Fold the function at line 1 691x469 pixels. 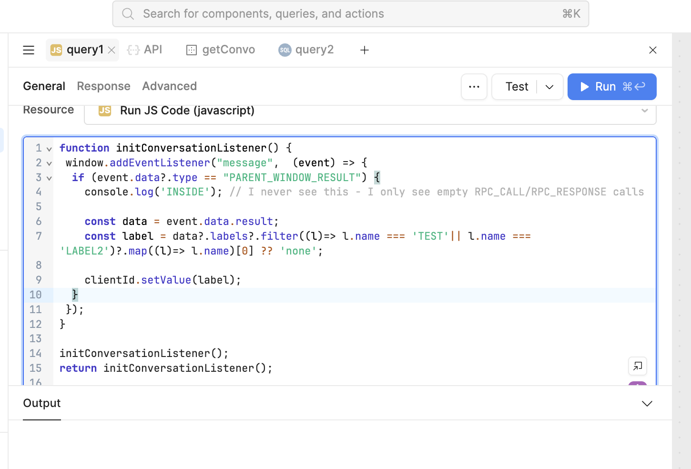click(x=49, y=149)
